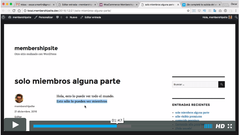Click the Otro sitio realizado con WordPress tagline
239x135 pixels.
(36, 54)
